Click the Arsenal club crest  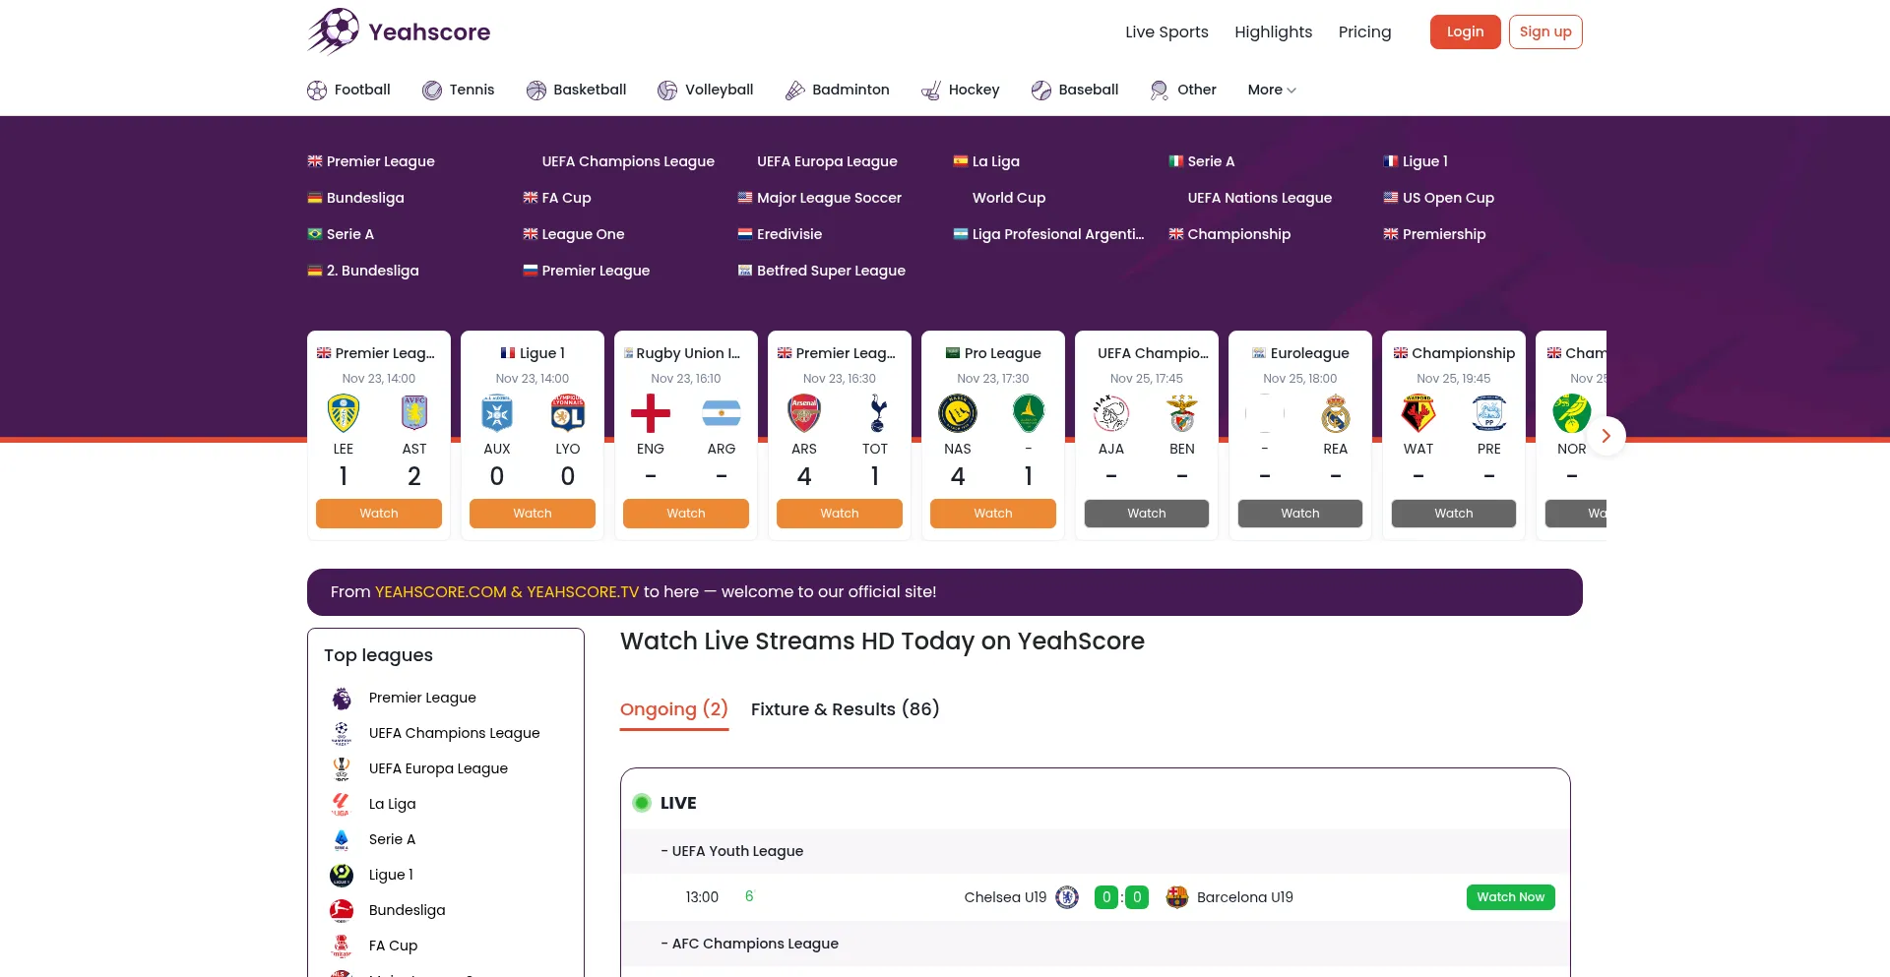pyautogui.click(x=804, y=413)
